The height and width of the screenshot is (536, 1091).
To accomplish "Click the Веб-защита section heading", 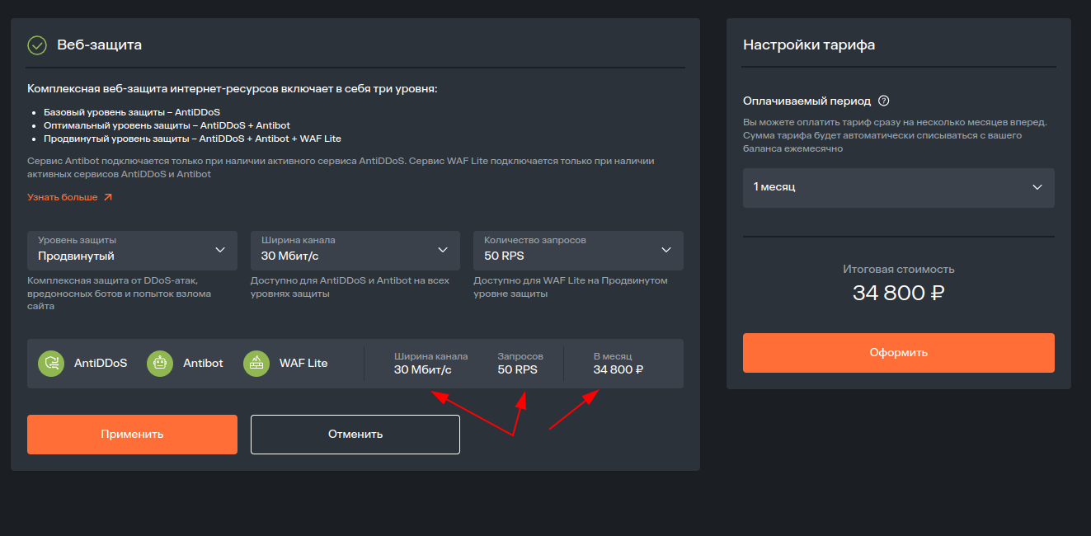I will 100,45.
